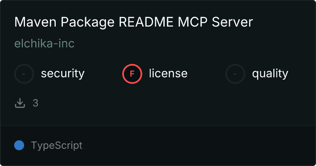
Task: Select the security label text
Action: point(63,73)
